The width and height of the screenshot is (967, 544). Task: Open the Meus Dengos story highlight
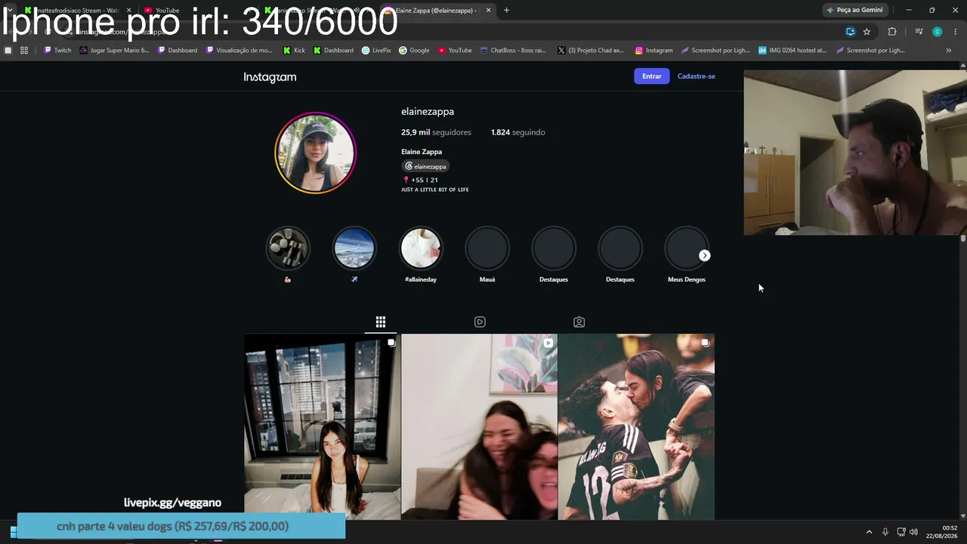pos(686,249)
